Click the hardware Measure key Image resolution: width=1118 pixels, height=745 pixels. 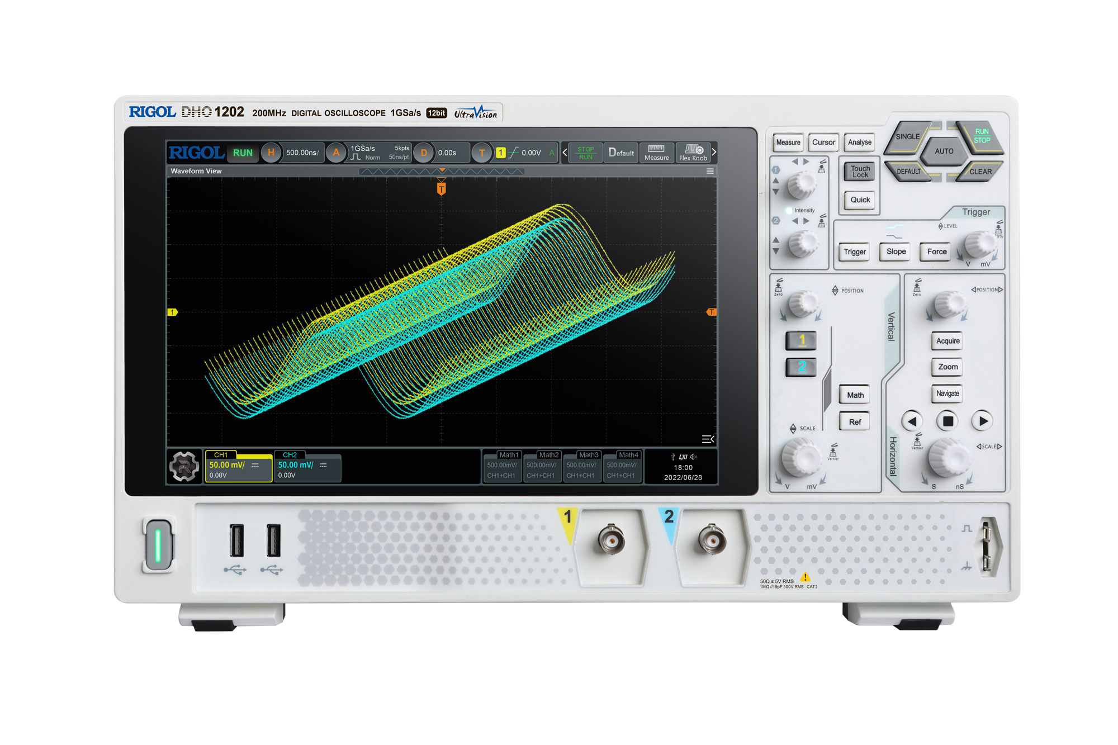[788, 143]
